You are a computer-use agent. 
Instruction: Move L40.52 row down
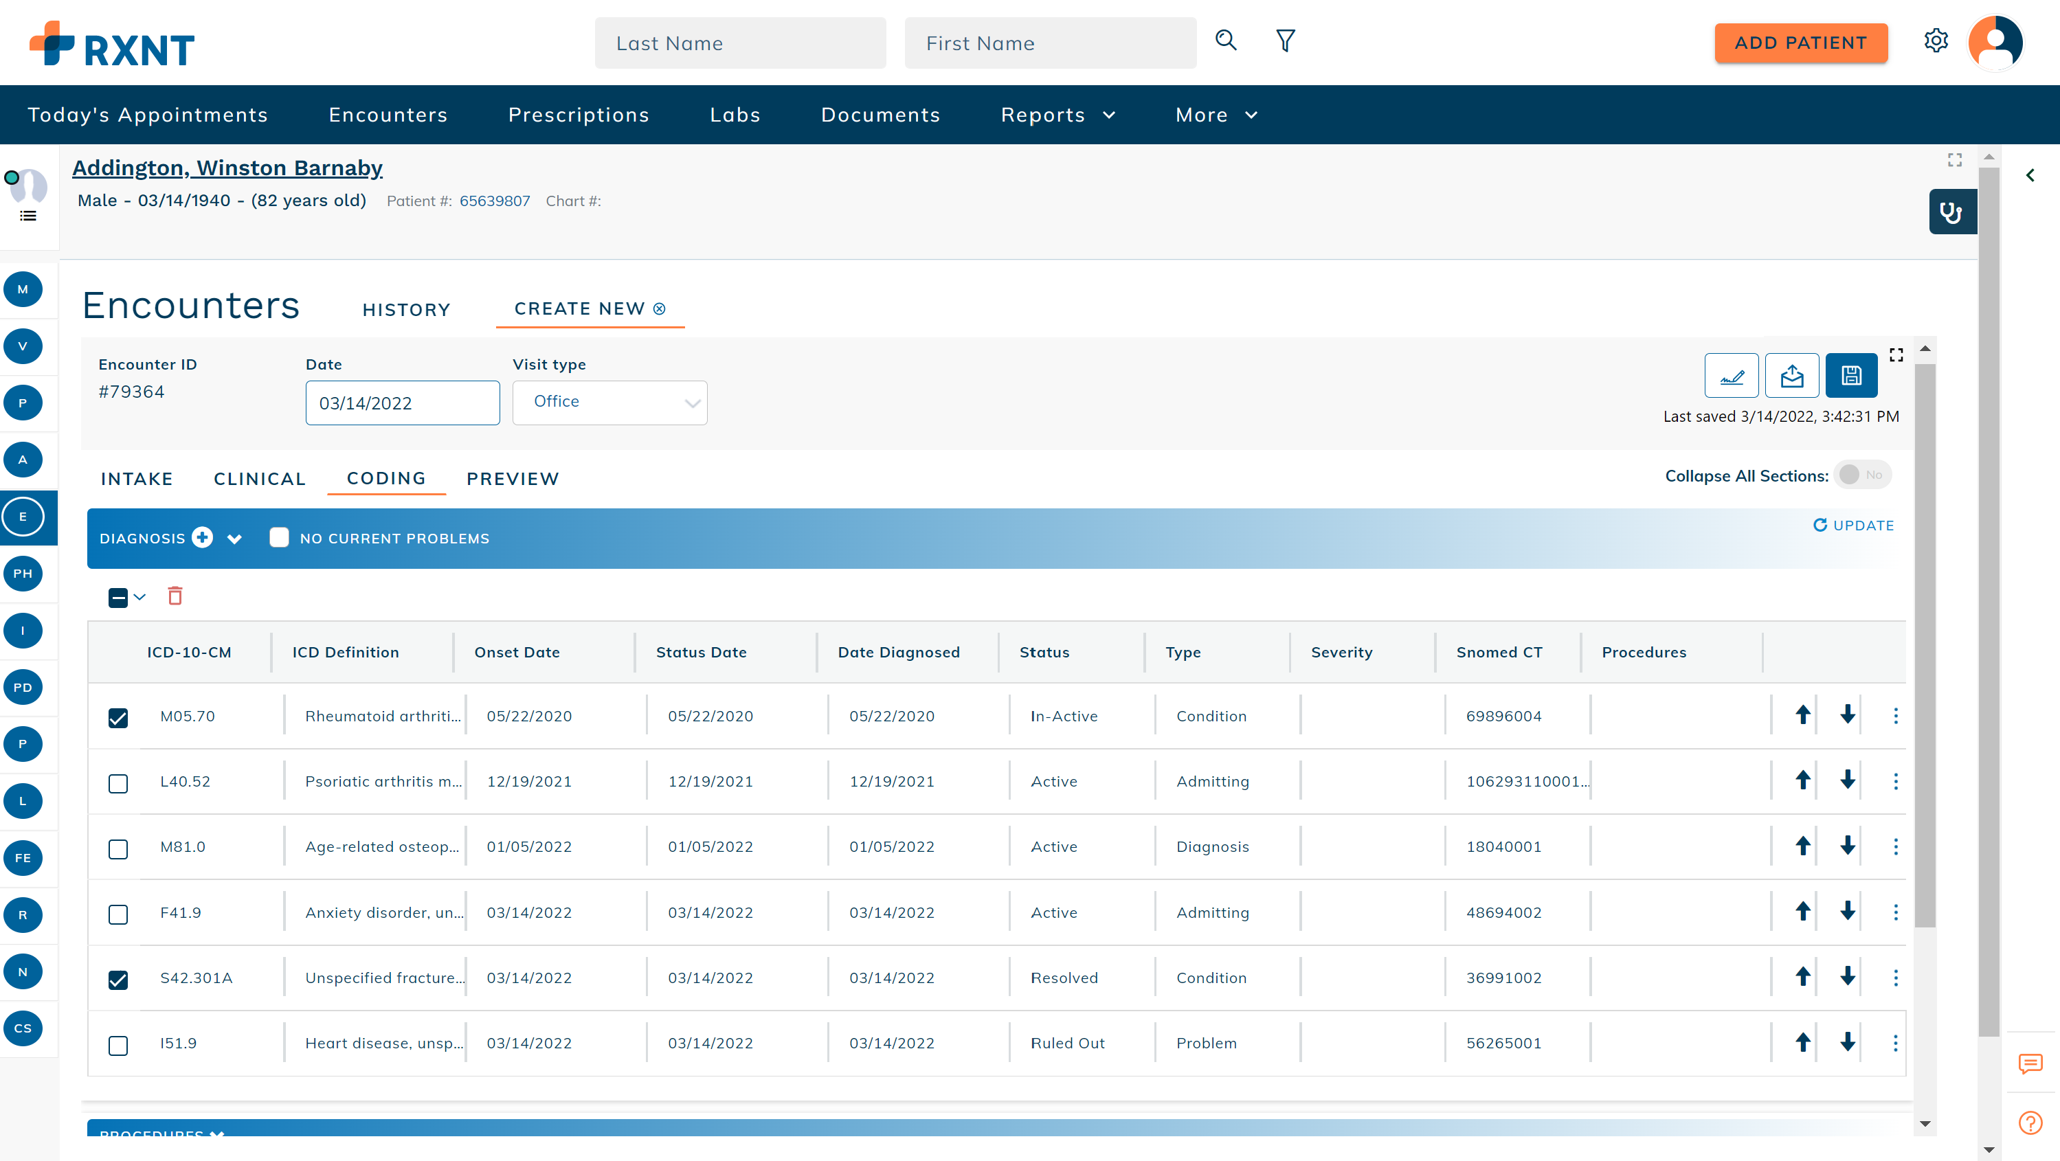(x=1847, y=780)
